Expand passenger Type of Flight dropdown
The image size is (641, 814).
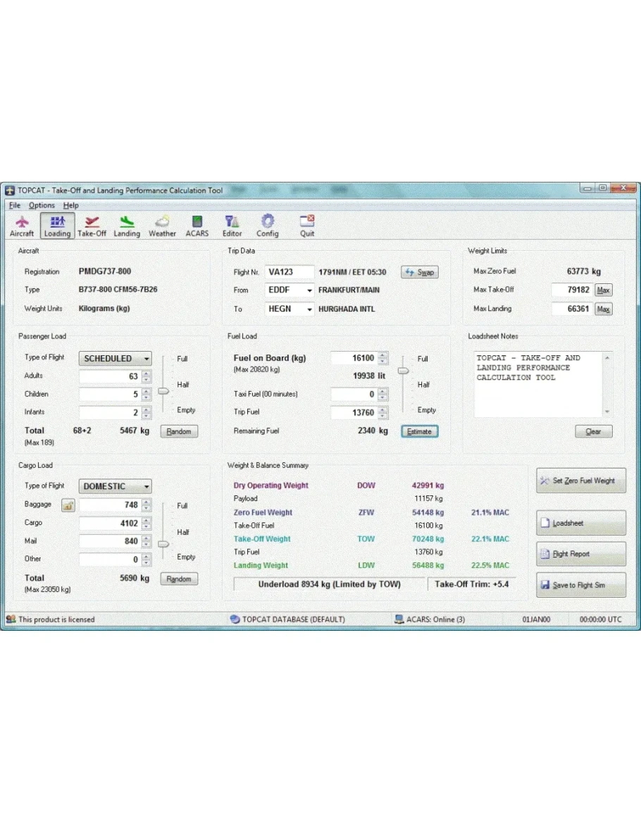pos(115,359)
